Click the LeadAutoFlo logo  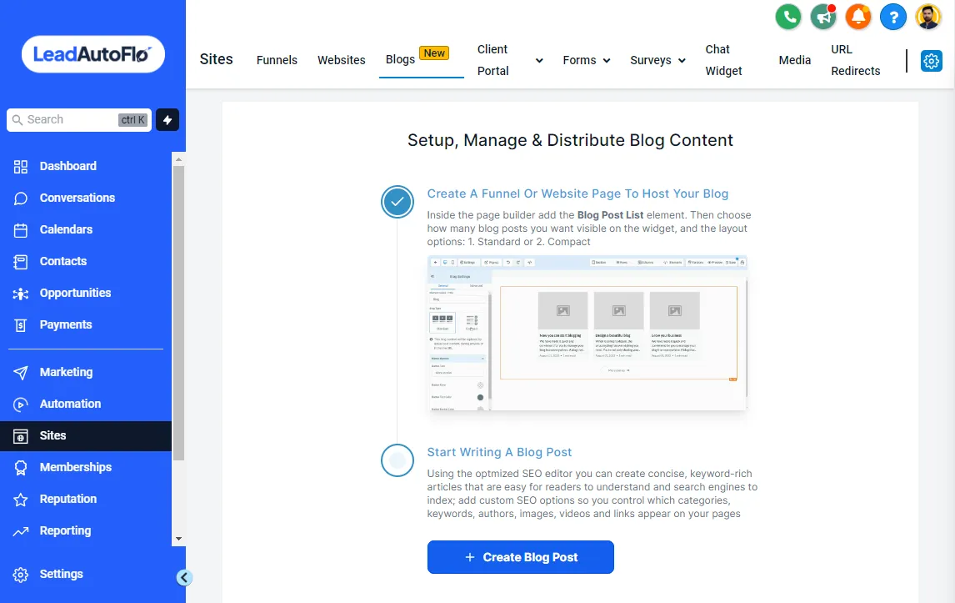pyautogui.click(x=93, y=54)
